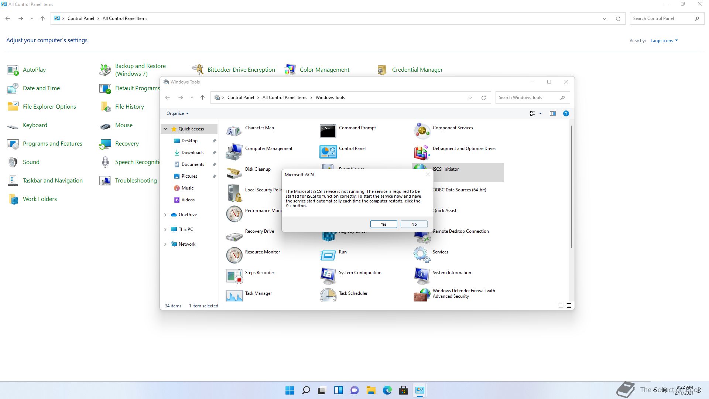The height and width of the screenshot is (399, 709).
Task: Expand the This PC tree node
Action: tap(165, 229)
